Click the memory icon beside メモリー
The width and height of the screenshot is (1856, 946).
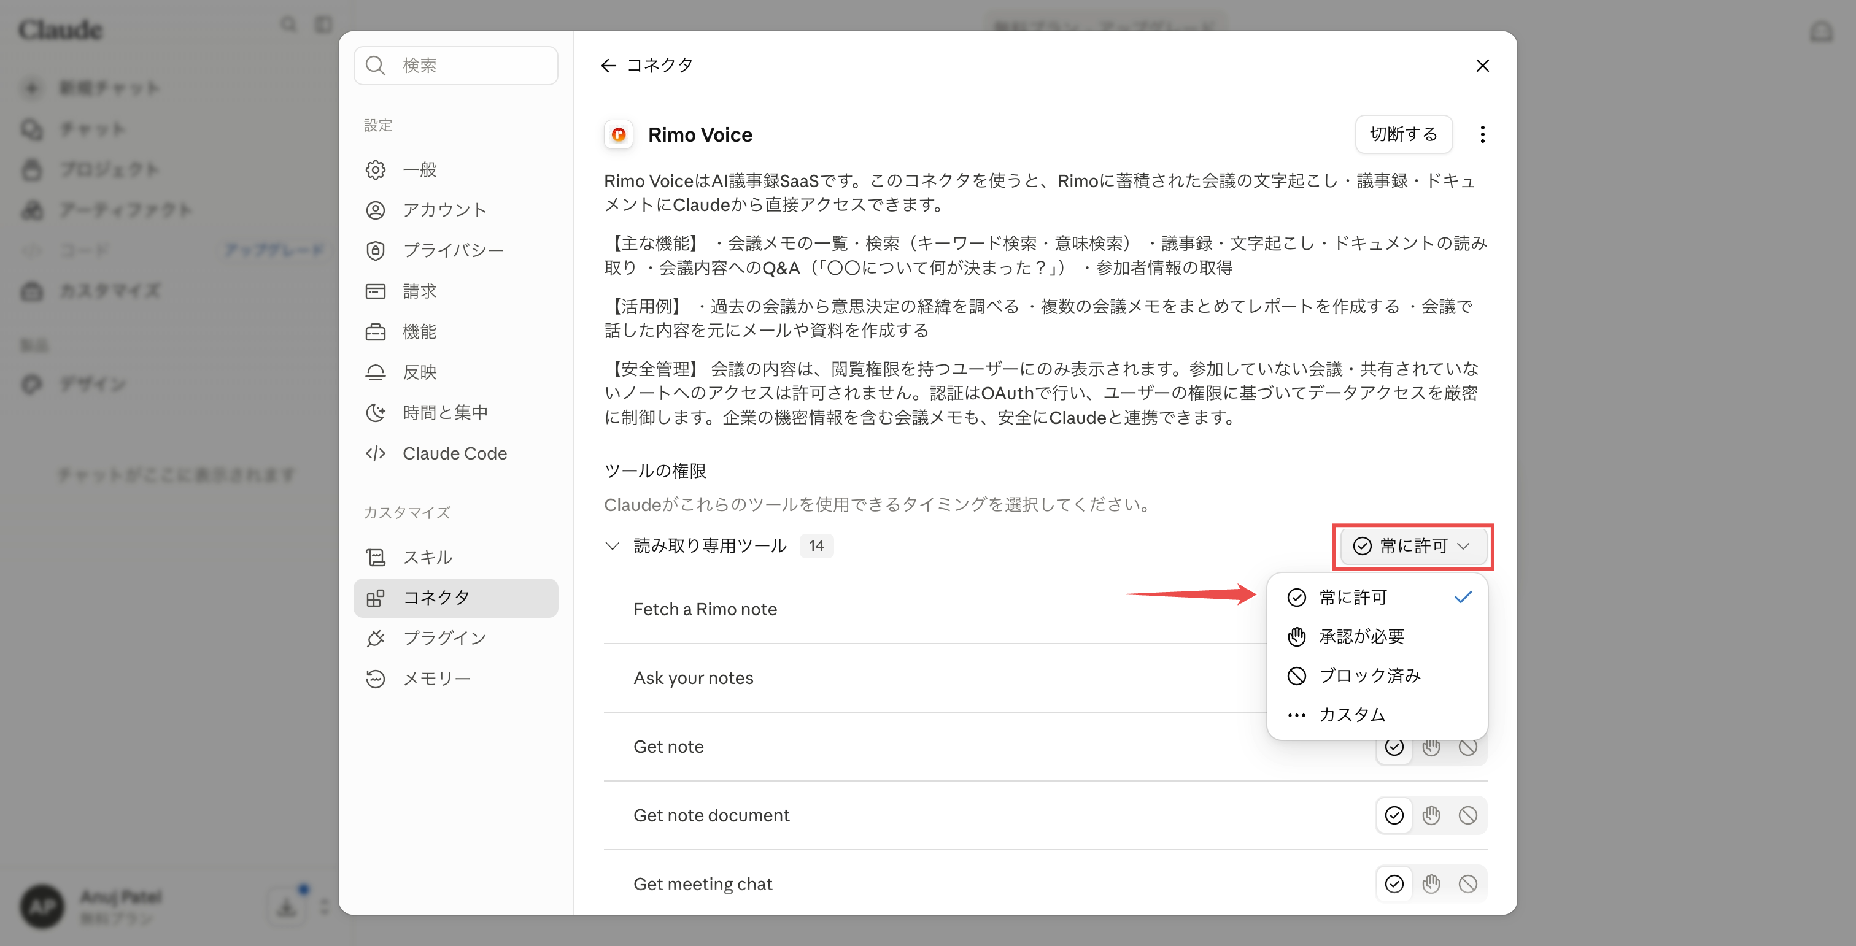[376, 679]
